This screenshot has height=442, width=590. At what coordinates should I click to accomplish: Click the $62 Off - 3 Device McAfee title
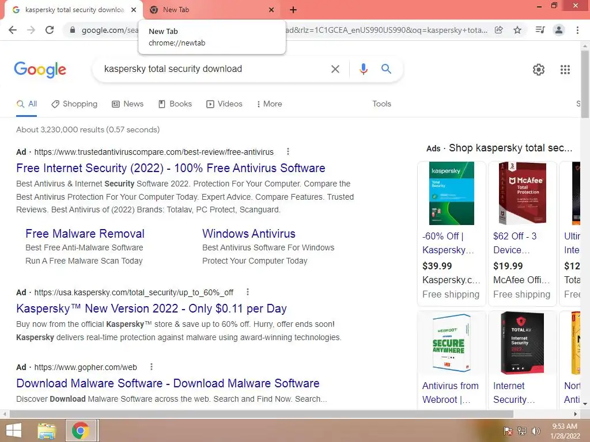coord(515,243)
